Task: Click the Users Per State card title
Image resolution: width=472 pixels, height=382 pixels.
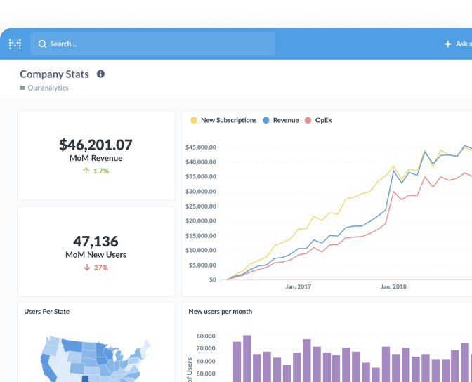Action: click(46, 311)
